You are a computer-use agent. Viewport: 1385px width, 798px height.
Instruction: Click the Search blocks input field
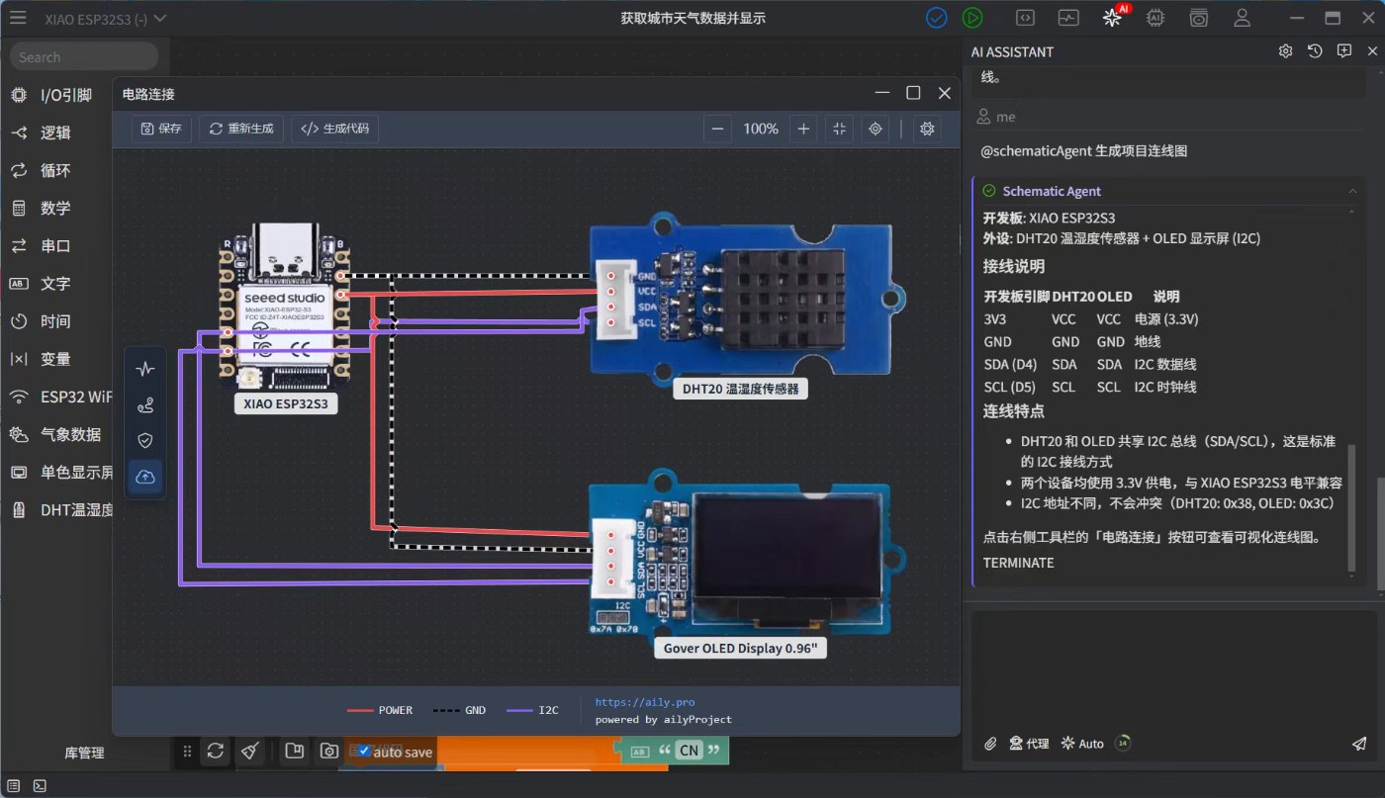click(x=84, y=57)
